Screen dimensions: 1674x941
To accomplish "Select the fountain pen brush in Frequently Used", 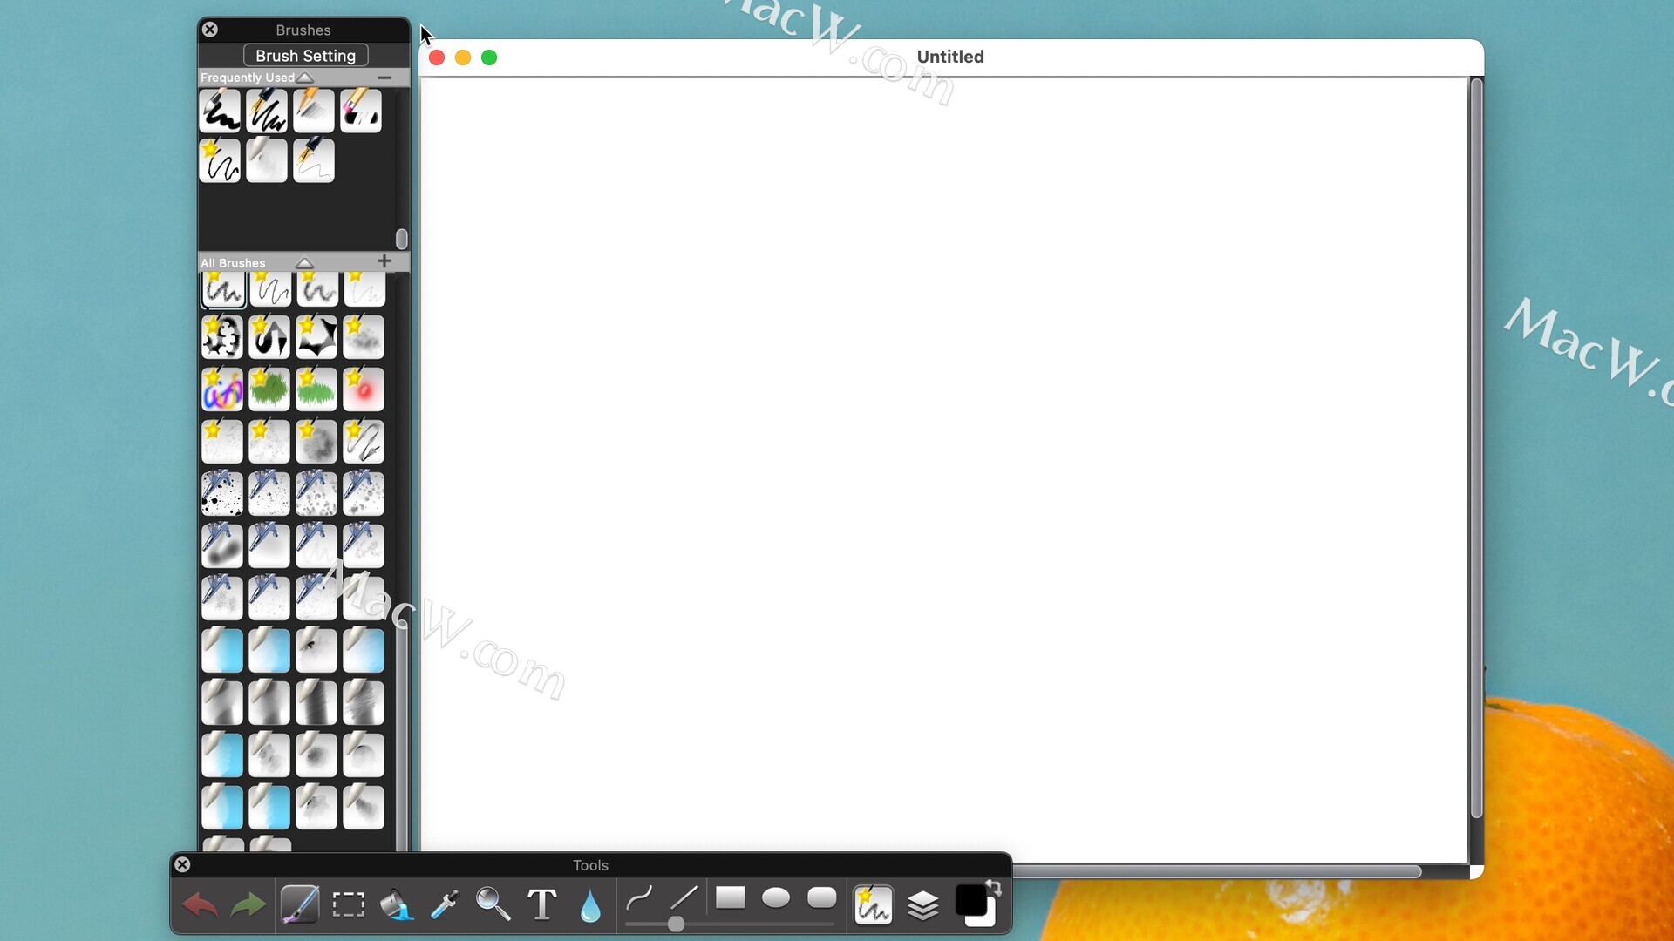I will 314,161.
